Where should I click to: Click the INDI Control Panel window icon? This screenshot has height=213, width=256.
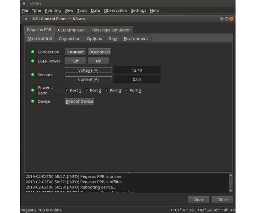point(26,19)
